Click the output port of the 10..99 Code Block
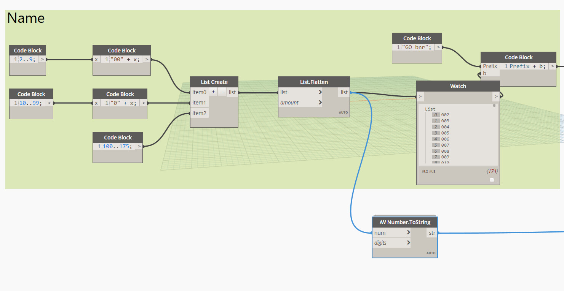 click(x=49, y=103)
